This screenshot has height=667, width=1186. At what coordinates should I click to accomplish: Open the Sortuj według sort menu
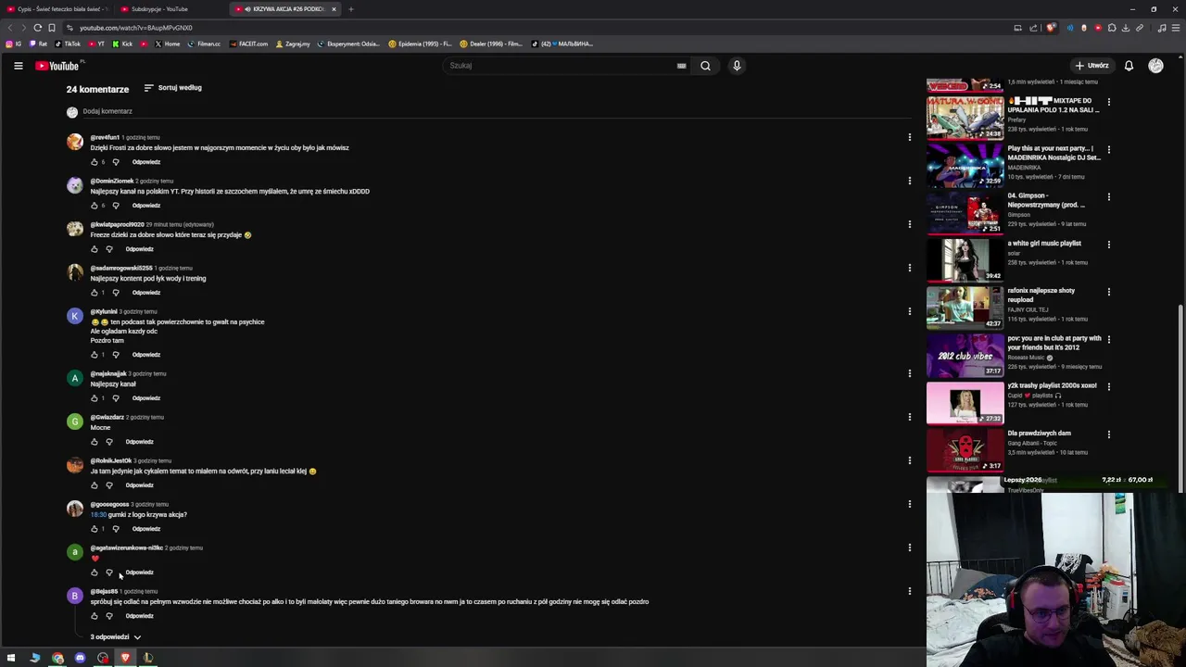(x=172, y=88)
